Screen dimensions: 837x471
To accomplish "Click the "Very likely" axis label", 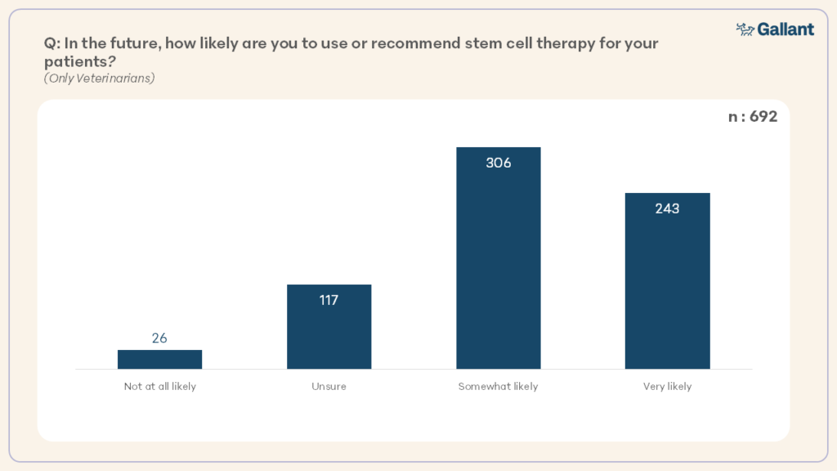I will coord(667,386).
